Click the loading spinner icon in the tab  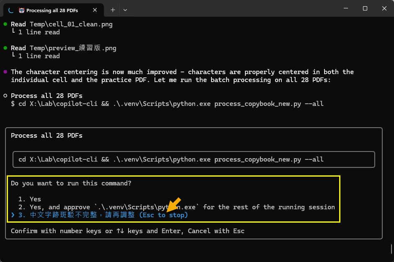(x=11, y=10)
